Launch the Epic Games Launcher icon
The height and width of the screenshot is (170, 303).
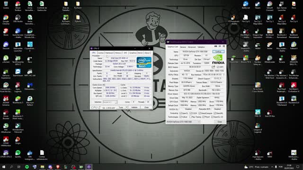[x=282, y=6]
